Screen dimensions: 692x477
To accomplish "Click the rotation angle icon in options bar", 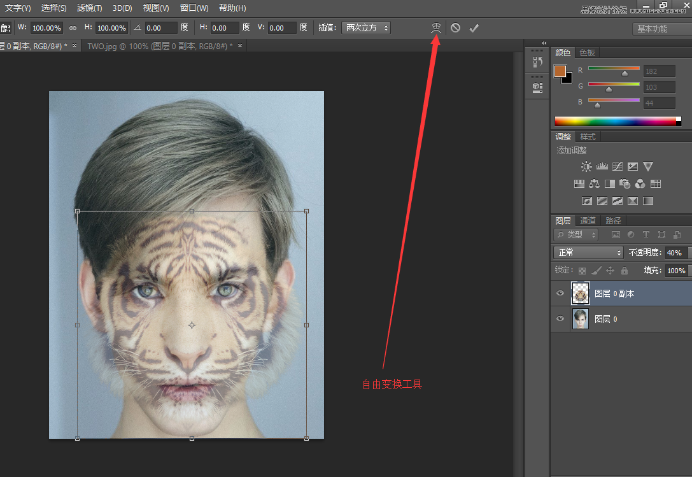I will pos(138,27).
